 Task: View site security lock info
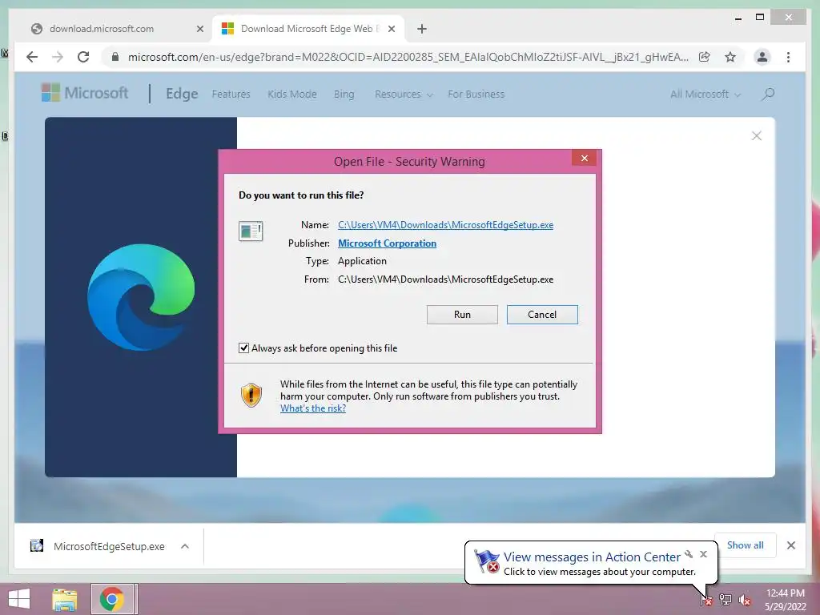tap(115, 57)
